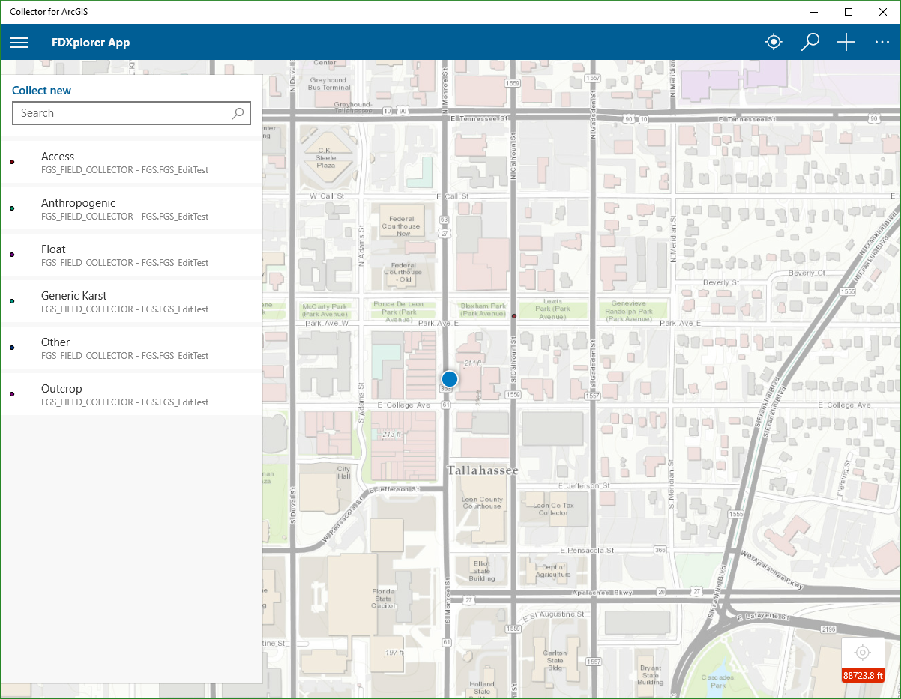
Task: Click the Generic Karst symbol dot icon
Action: coord(12,301)
